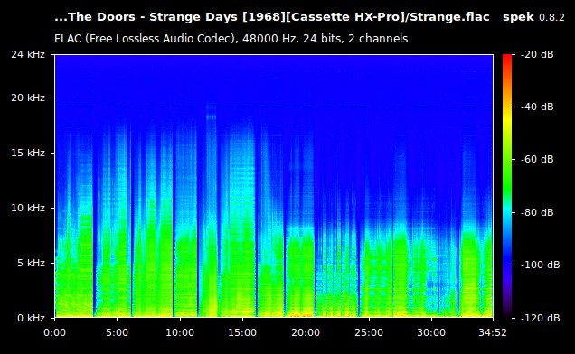Click the 5:00 time axis label

point(117,332)
